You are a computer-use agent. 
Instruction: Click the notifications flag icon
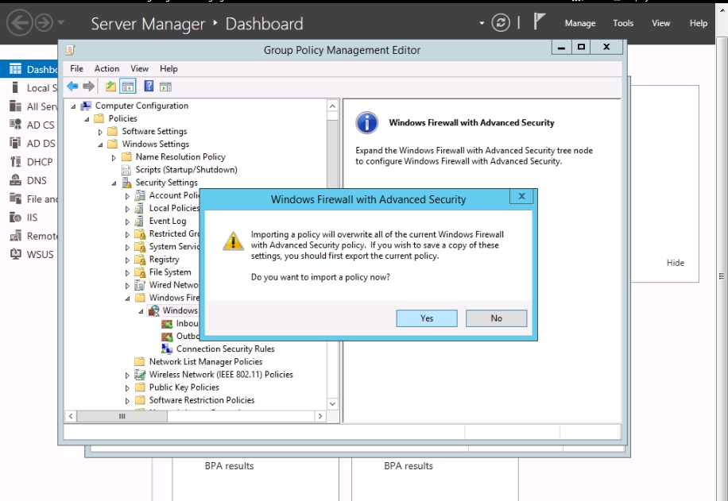539,21
